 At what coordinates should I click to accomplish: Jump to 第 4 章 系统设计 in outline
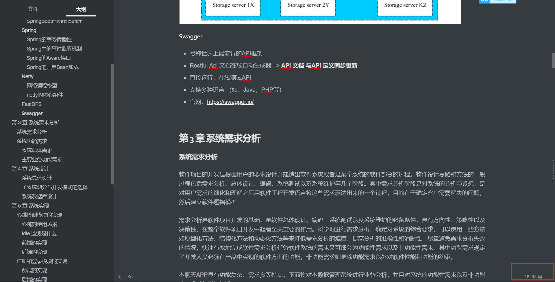(x=30, y=169)
